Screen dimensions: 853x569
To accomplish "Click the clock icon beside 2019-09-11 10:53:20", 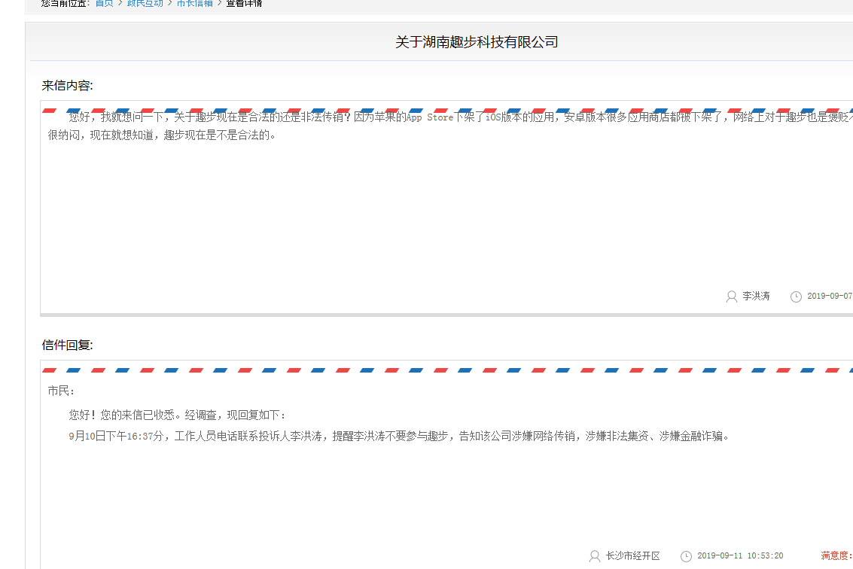I will coord(686,556).
